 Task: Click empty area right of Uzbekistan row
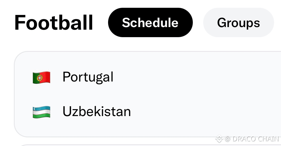coord(206,112)
